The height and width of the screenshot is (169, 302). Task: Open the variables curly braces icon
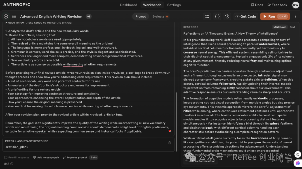217,16
